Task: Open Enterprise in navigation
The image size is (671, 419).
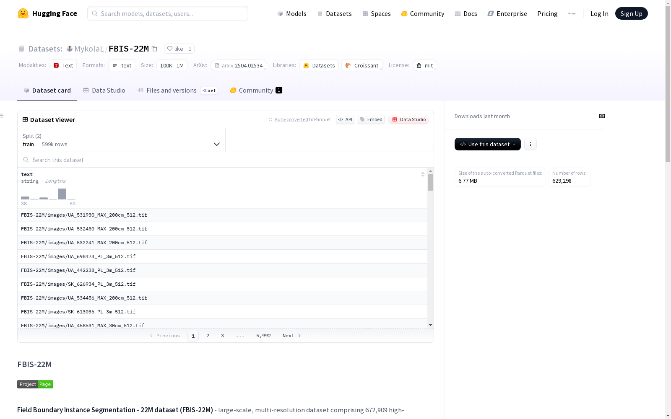Action: tap(507, 13)
